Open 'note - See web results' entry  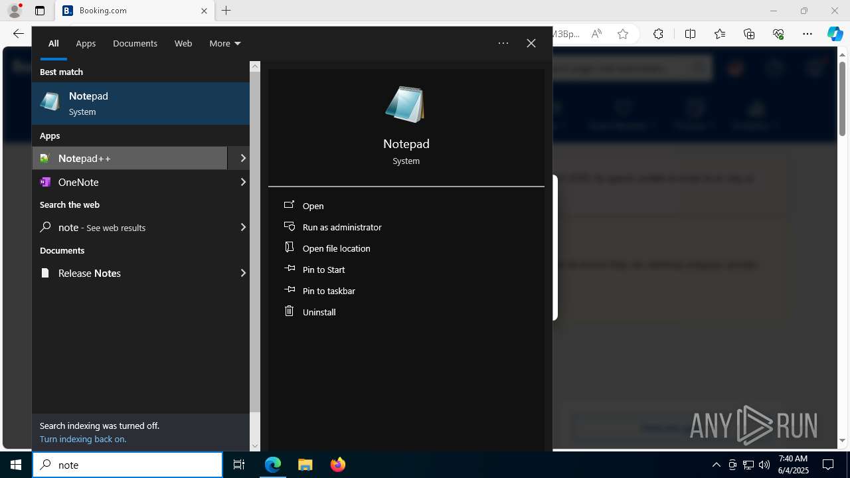click(129, 227)
